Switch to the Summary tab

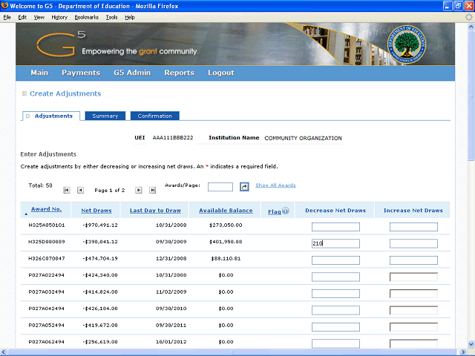[x=105, y=116]
